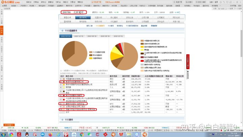243x137 pixels.
Task: Click the 自定义功能 toolbar button
Action: point(200,2)
